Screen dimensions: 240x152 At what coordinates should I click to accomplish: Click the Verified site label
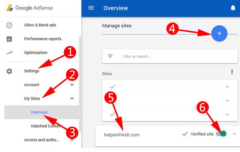(x=202, y=134)
